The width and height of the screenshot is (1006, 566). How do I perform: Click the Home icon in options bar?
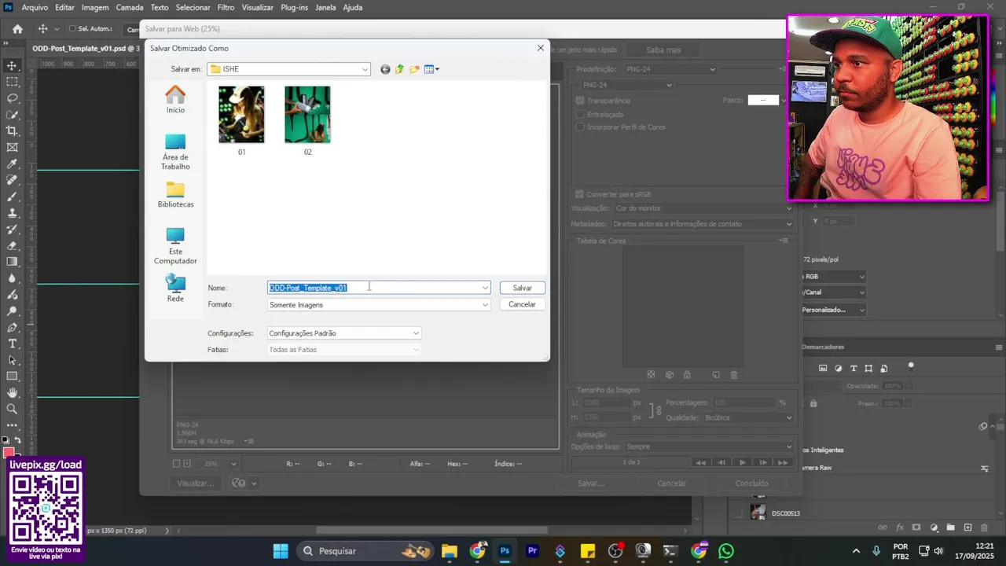coord(17,29)
